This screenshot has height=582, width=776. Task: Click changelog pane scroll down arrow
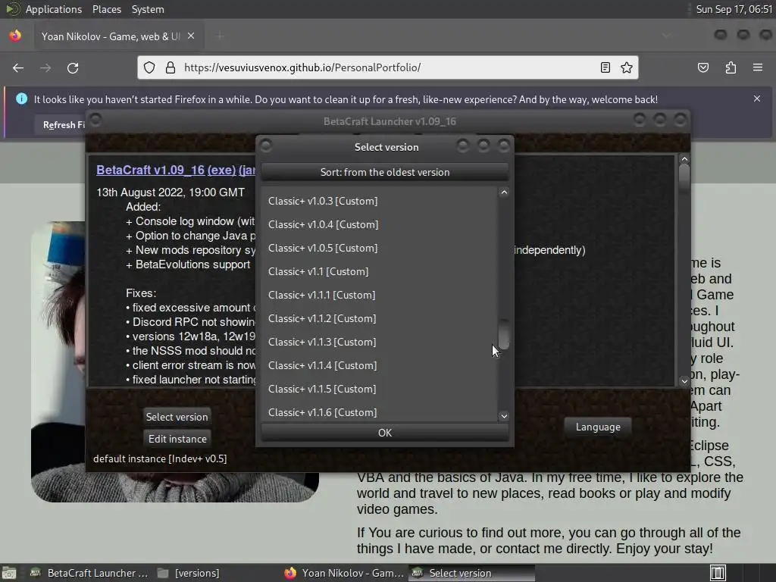684,381
